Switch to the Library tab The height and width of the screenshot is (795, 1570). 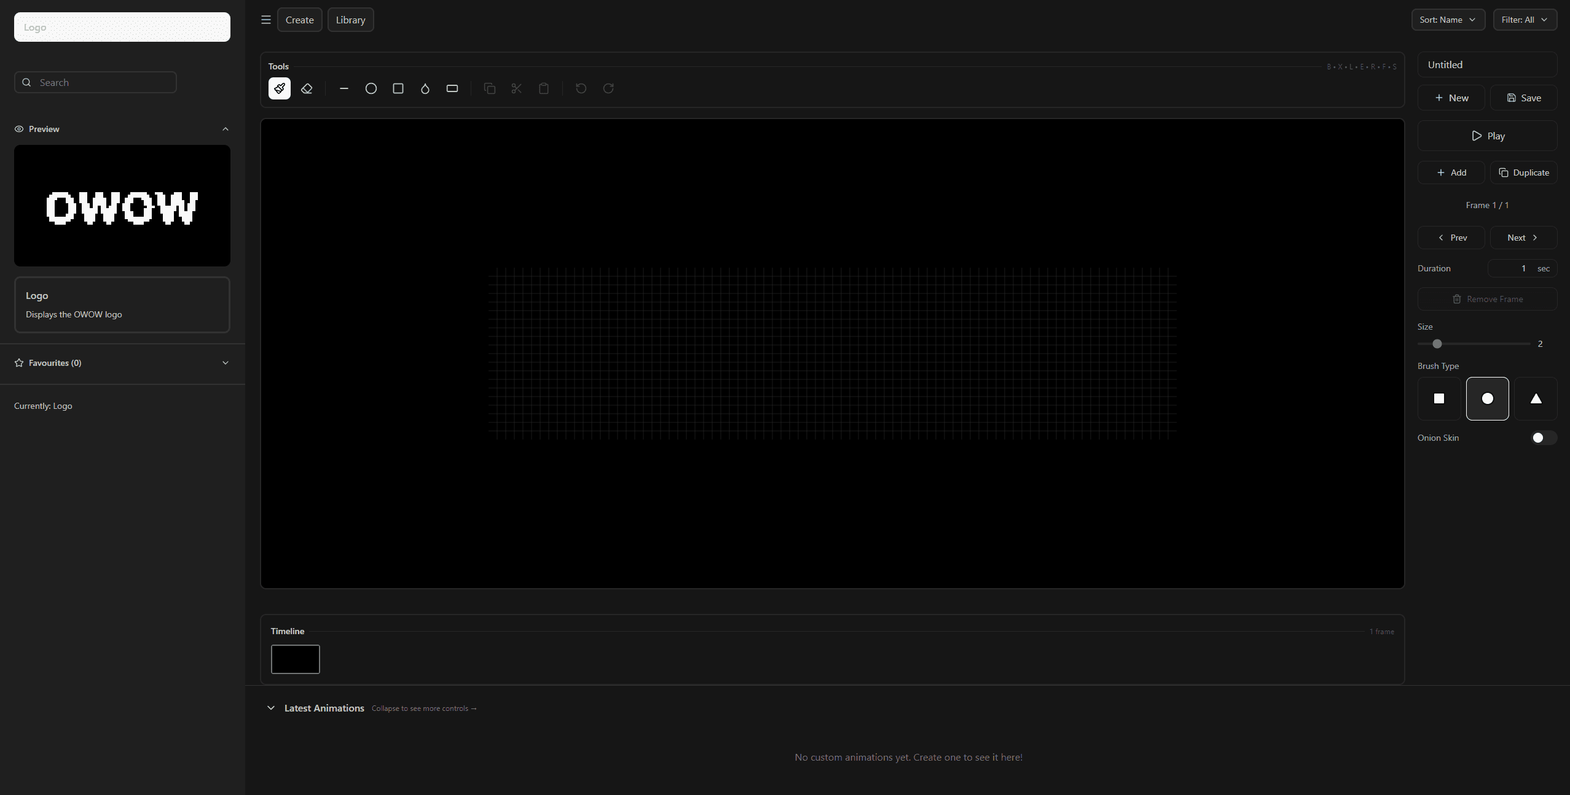point(350,19)
